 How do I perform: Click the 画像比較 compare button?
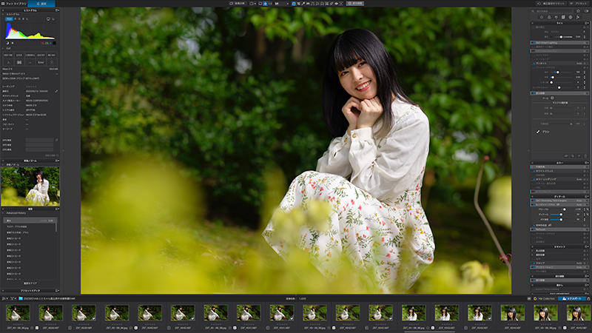coord(238,4)
